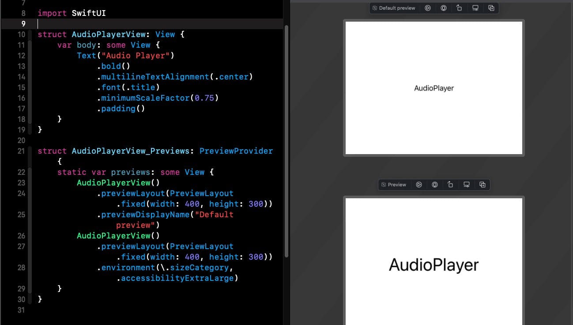Click rotate orientation icon in second 'Preview' toolbar
The height and width of the screenshot is (325, 573).
(x=450, y=185)
